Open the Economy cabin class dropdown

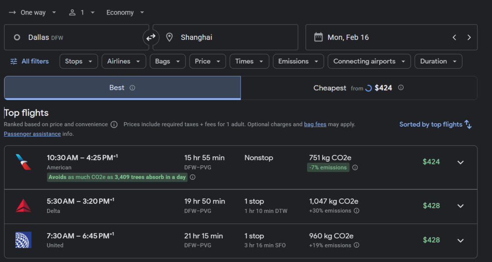pyautogui.click(x=125, y=12)
